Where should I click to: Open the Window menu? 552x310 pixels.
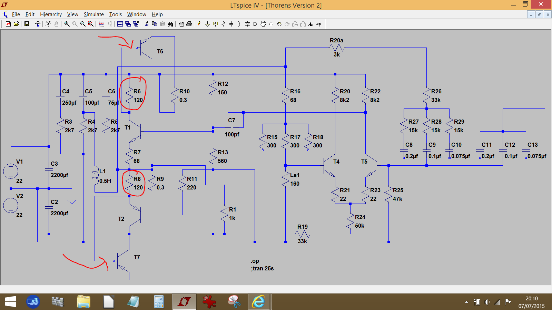click(137, 14)
